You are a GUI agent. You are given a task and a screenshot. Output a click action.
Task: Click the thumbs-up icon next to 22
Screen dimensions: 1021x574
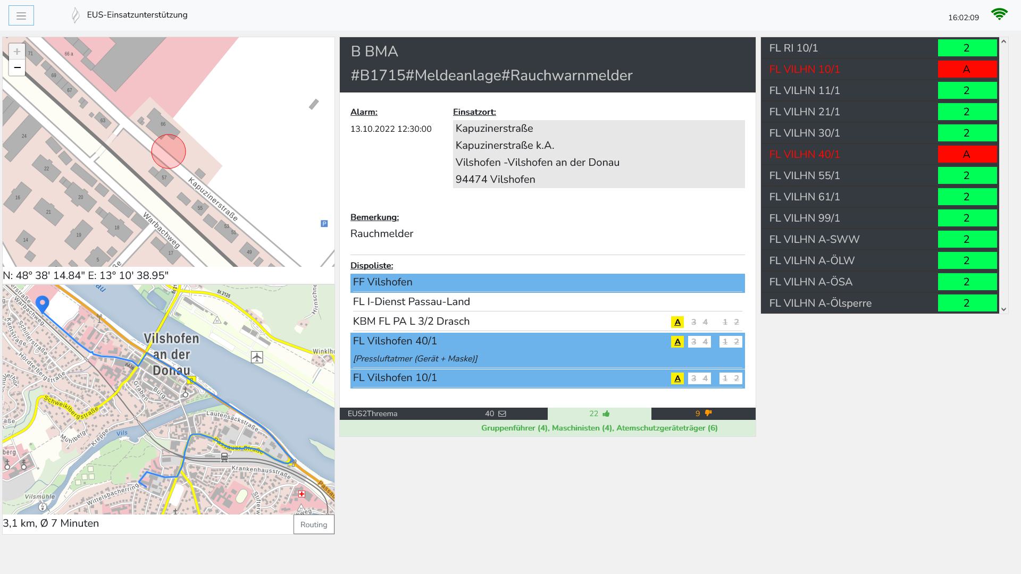pos(606,413)
